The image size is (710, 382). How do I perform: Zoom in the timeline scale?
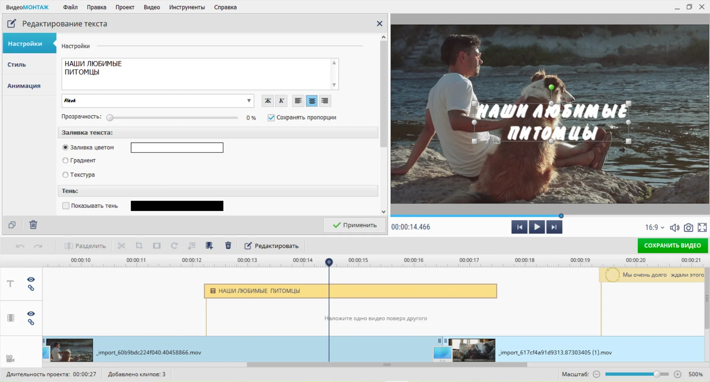[677, 374]
